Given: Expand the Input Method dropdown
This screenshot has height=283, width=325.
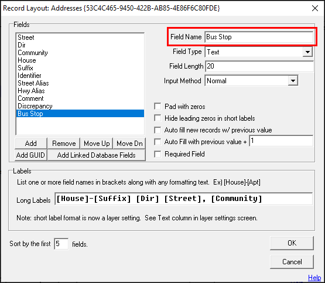Looking at the screenshot, I should [293, 81].
